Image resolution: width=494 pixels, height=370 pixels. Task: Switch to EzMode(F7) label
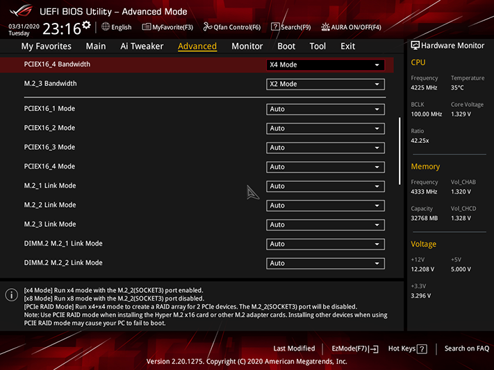point(350,348)
